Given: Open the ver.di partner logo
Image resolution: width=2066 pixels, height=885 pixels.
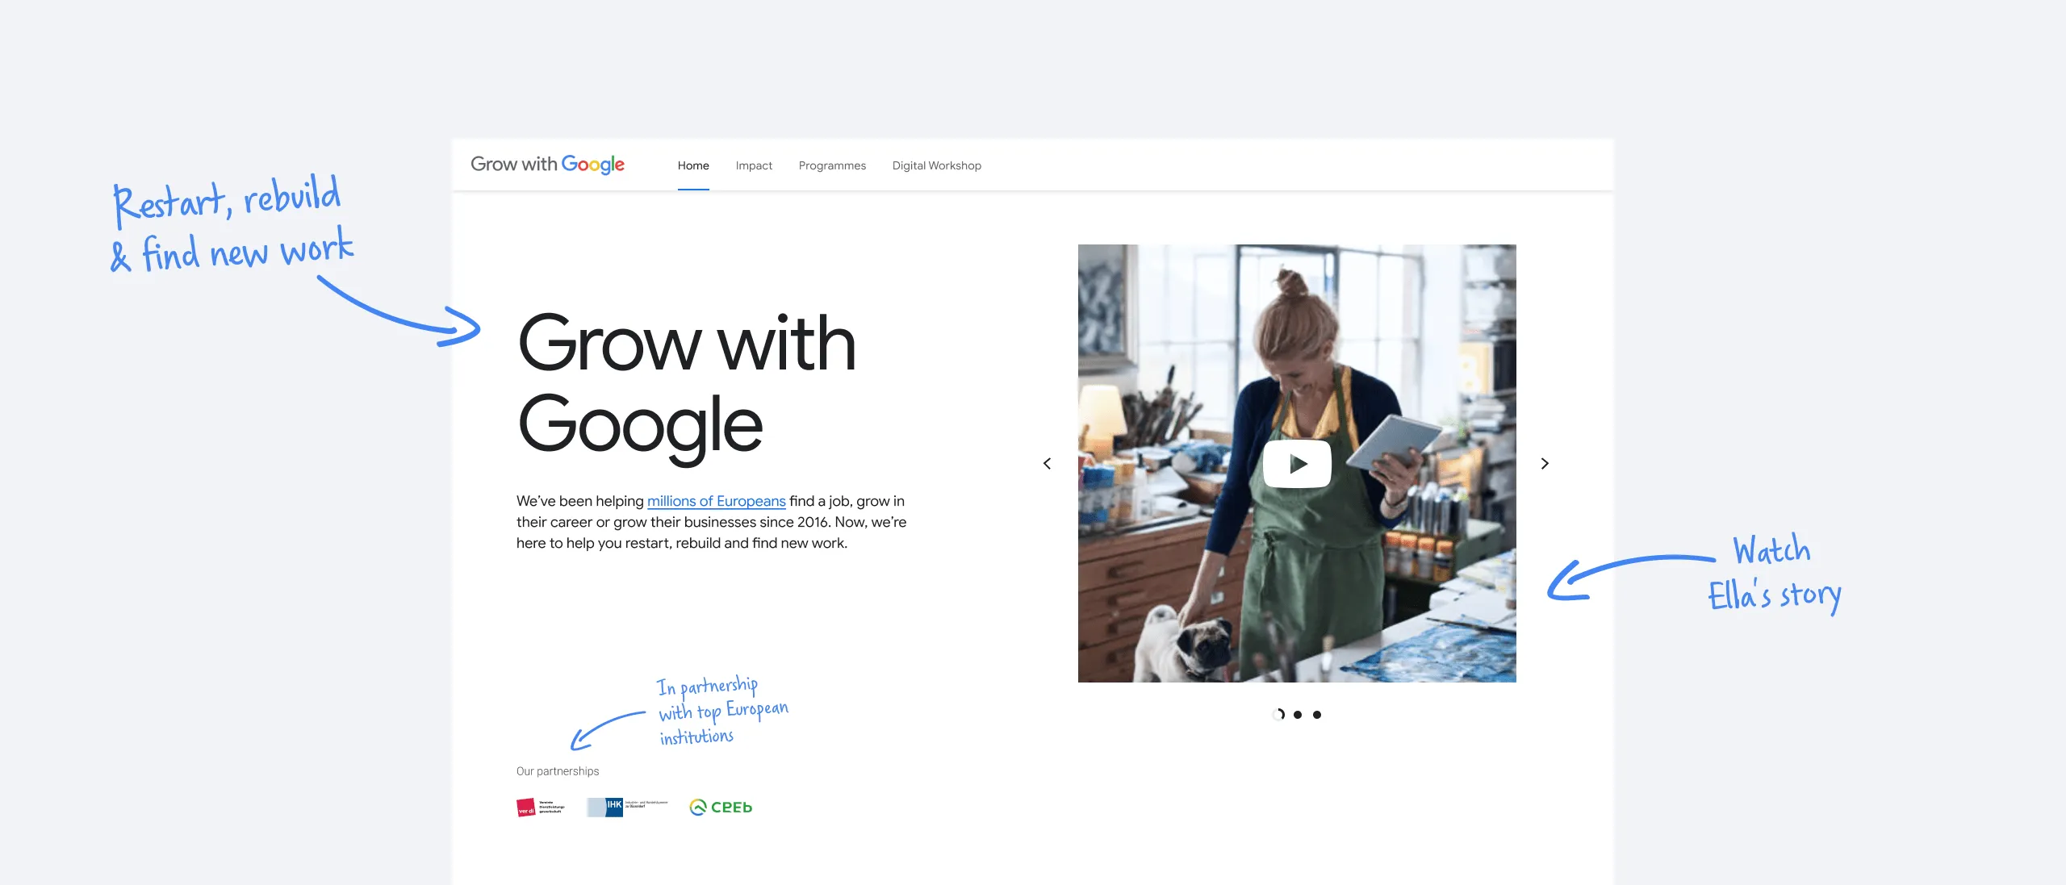Looking at the screenshot, I should 540,807.
